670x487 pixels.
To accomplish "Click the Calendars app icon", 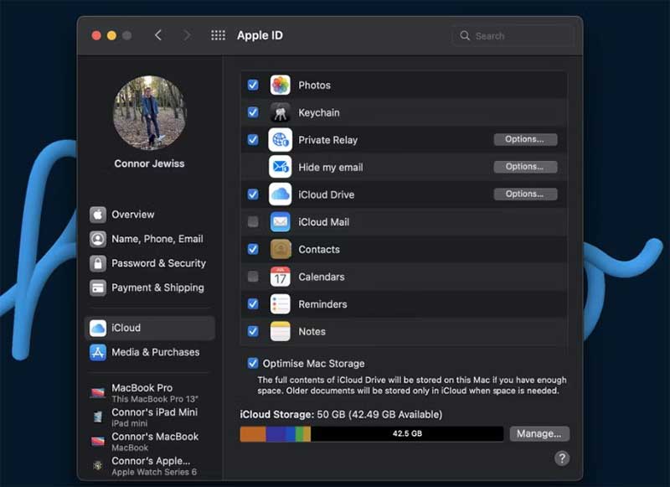I will 281,277.
